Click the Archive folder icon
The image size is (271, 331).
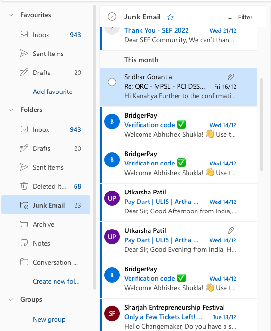[x=24, y=224]
